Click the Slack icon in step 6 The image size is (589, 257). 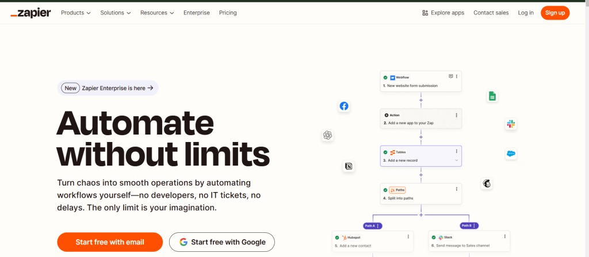(x=441, y=237)
